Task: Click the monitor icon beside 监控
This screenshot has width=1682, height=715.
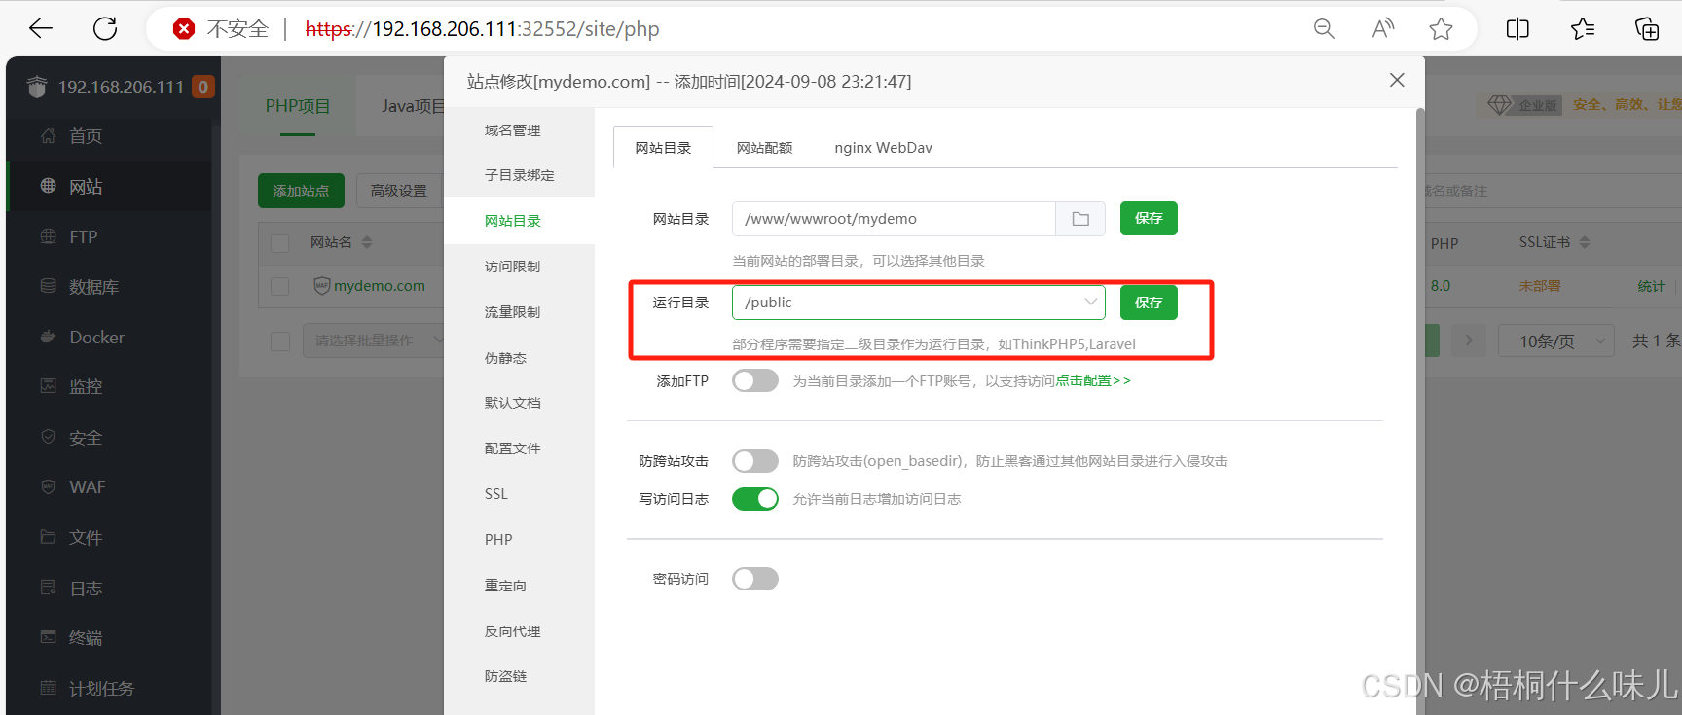Action: [x=48, y=386]
